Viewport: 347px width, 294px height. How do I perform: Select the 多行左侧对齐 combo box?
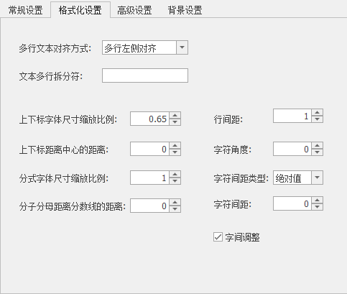145,47
